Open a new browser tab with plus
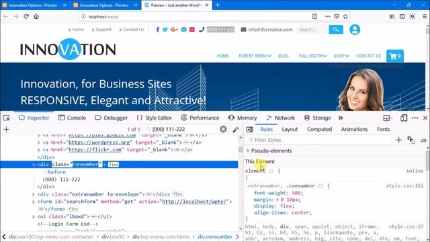 click(x=218, y=5)
